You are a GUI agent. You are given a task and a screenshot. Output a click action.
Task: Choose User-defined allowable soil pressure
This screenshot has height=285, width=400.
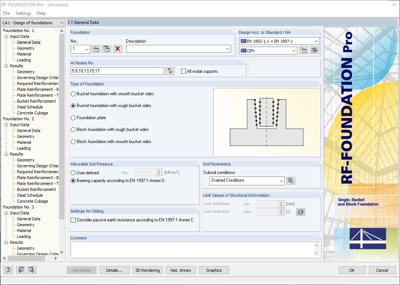pos(73,173)
